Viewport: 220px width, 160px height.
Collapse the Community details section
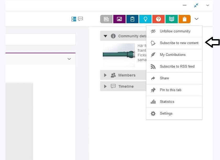click(105, 36)
